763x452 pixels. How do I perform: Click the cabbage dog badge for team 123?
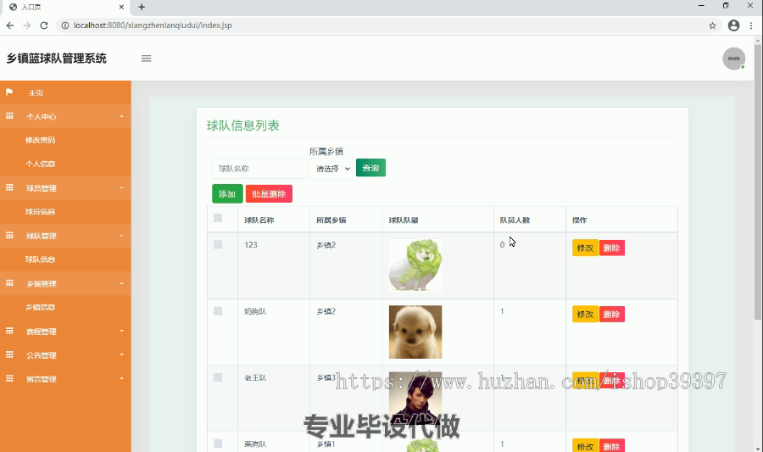click(415, 265)
